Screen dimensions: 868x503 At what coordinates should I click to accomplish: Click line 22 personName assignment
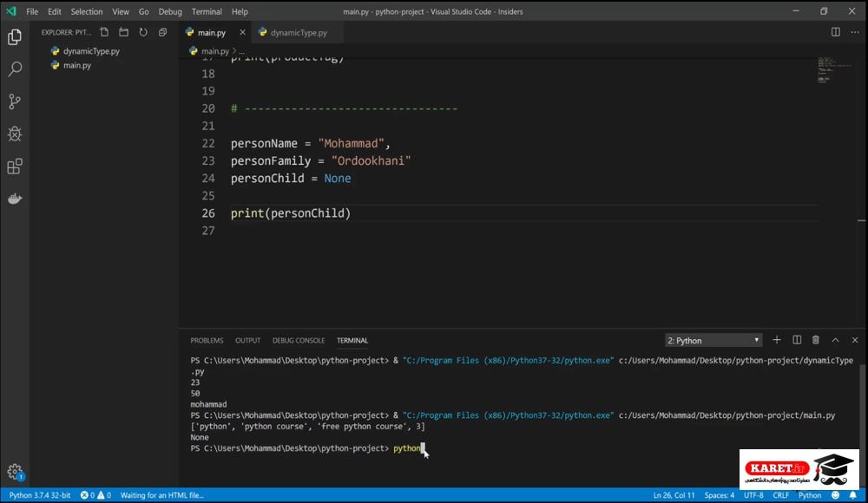[311, 143]
